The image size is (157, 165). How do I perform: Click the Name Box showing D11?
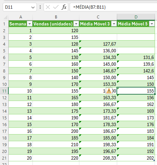pos(20,7)
